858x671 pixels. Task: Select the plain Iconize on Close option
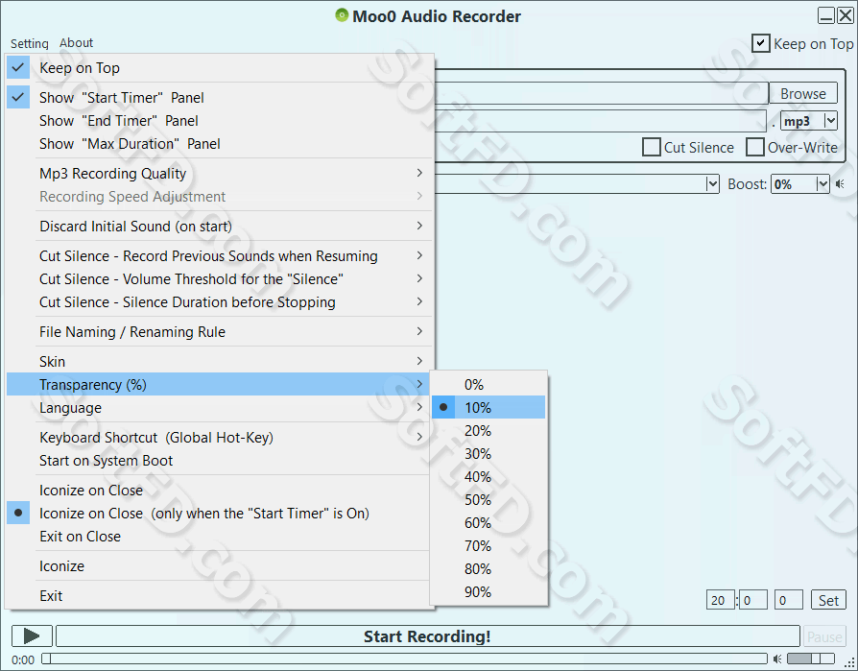pos(220,491)
